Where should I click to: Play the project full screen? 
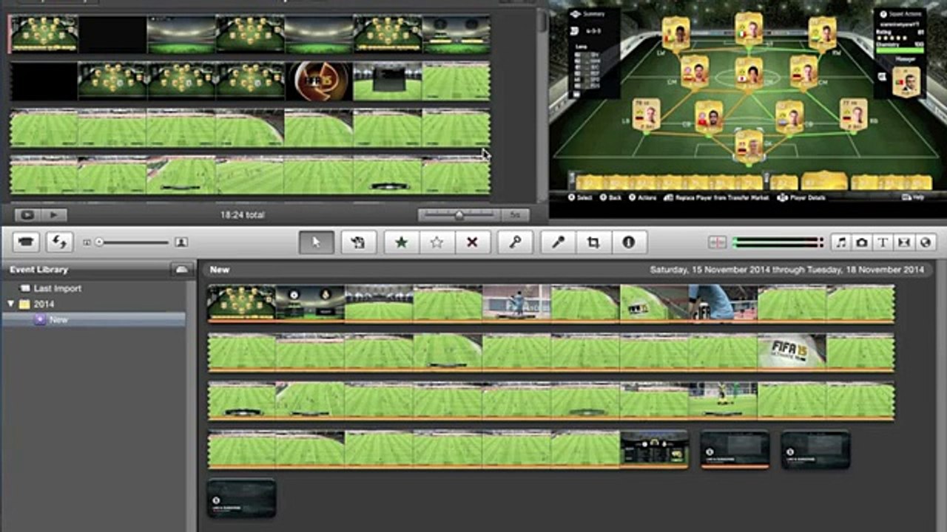(x=28, y=215)
